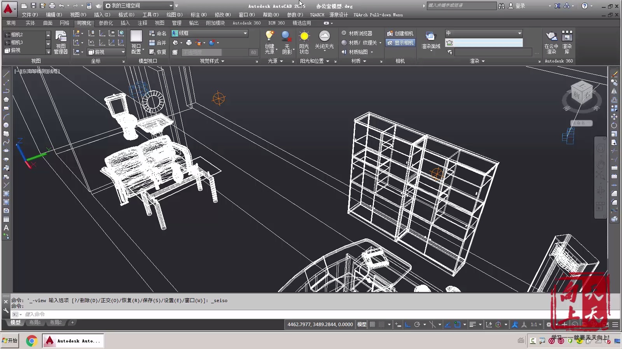Toggle snap mode in status bar
Image resolution: width=622 pixels, height=349 pixels.
tap(382, 325)
